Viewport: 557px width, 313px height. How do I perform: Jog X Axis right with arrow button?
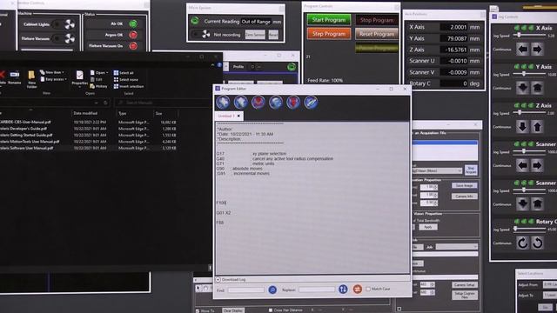pyautogui.click(x=537, y=50)
